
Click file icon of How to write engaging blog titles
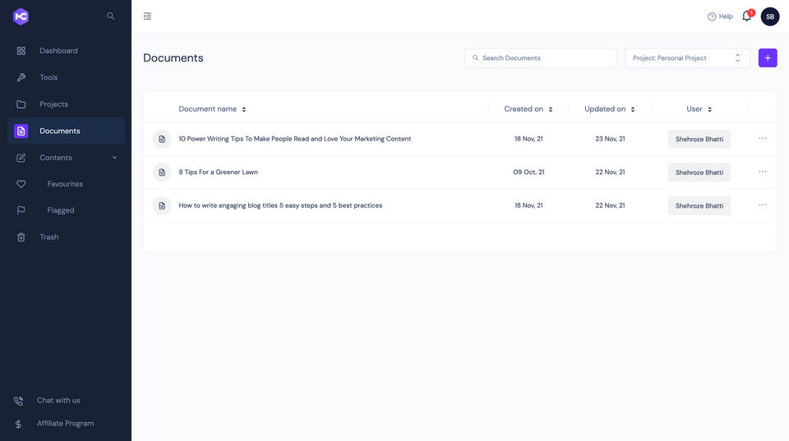tap(162, 205)
